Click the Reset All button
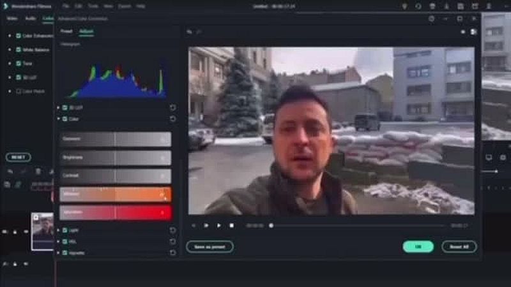Screen dimensions: 511x287 coord(459,247)
